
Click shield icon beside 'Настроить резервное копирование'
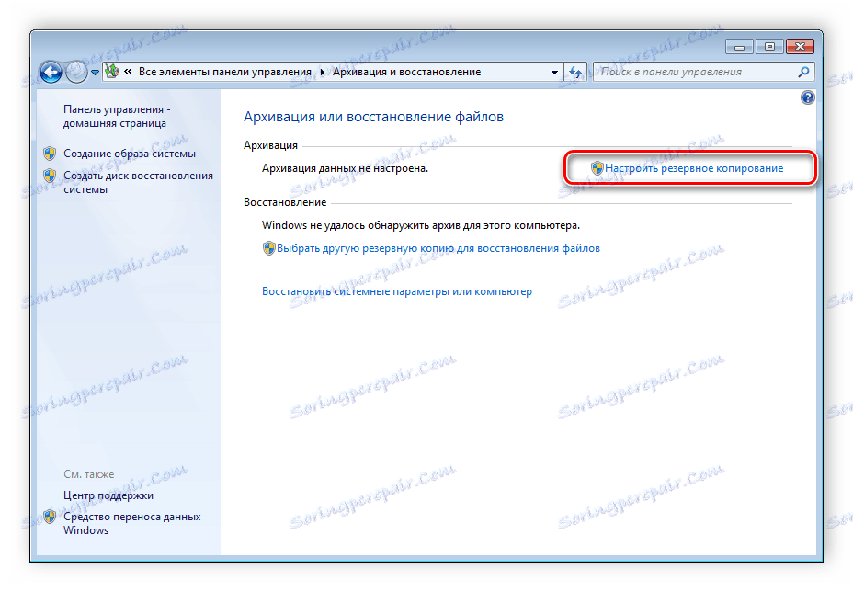point(597,168)
